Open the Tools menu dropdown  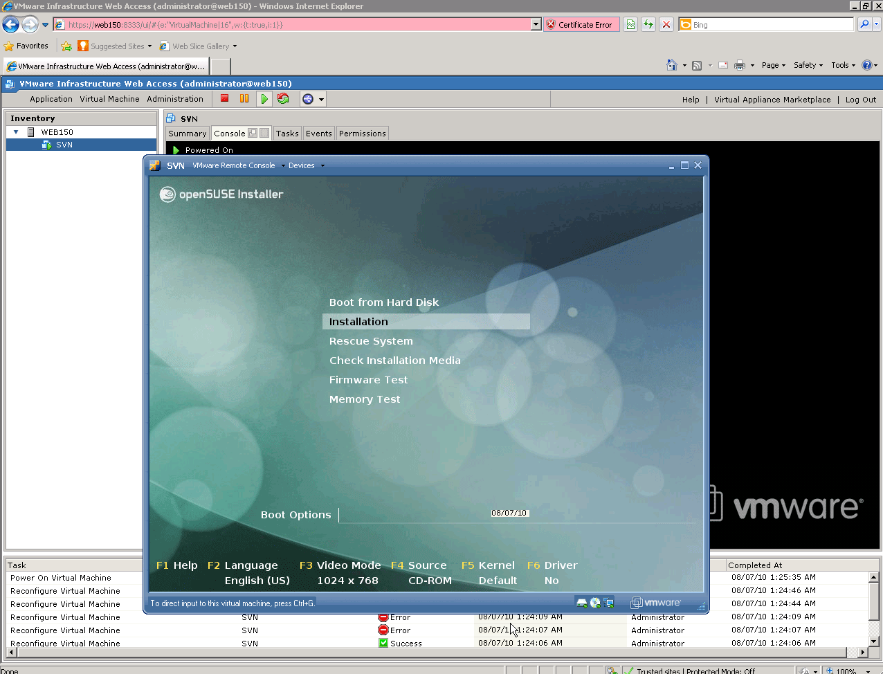coord(844,65)
